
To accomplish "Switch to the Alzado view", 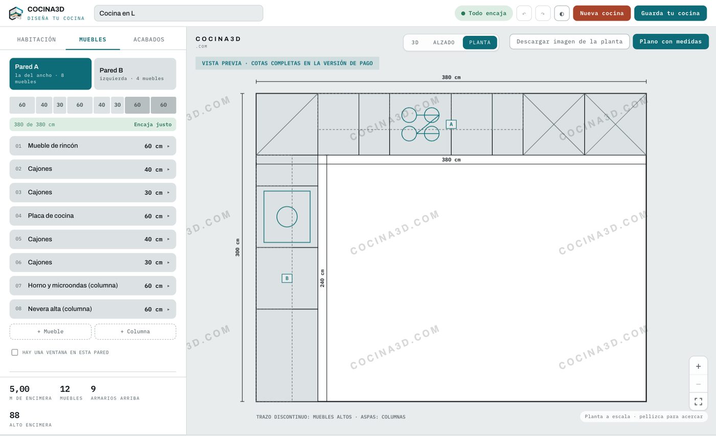I will [444, 42].
